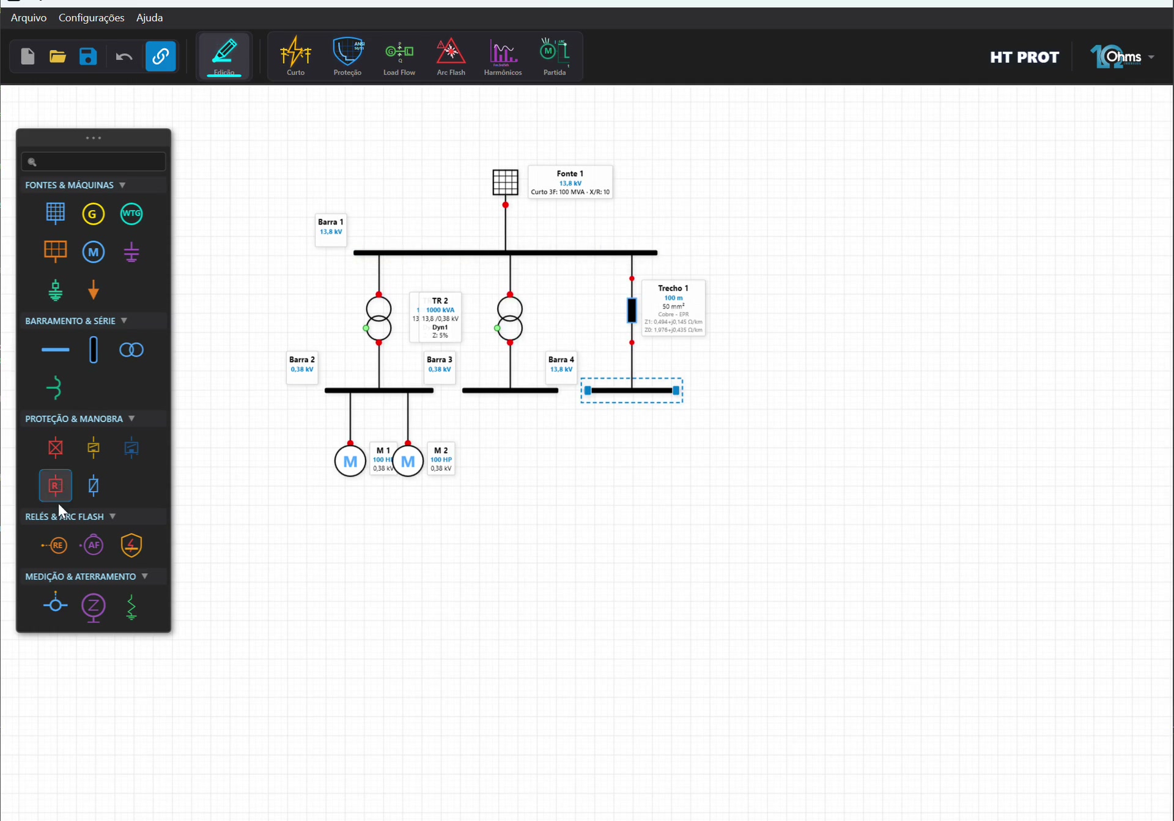Open the Load Flow module
Viewport: 1174px width, 821px height.
[399, 56]
